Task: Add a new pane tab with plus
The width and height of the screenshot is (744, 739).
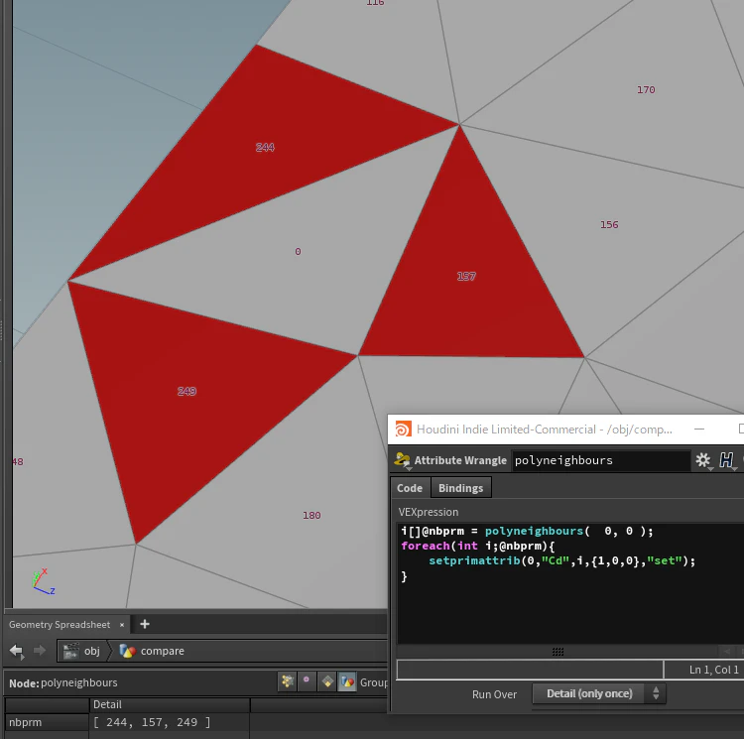Action: coord(145,624)
